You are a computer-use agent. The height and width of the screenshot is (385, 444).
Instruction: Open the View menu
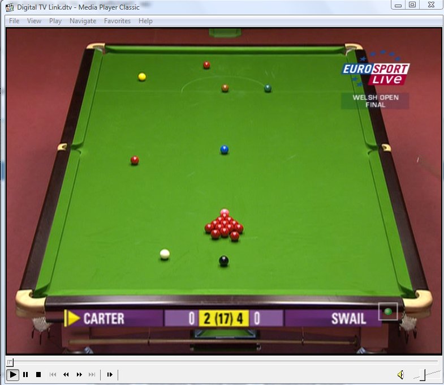(x=34, y=21)
